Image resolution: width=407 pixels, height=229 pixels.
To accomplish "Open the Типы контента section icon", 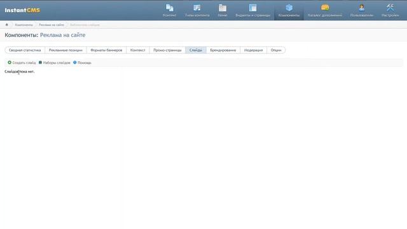I will point(197,8).
